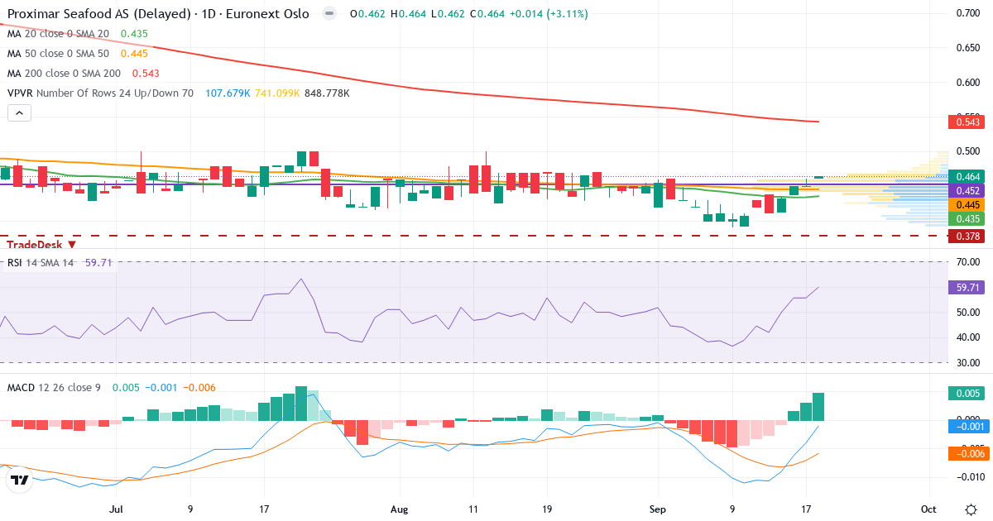The height and width of the screenshot is (521, 993).
Task: Click the Aug date on time axis
Action: pos(400,509)
